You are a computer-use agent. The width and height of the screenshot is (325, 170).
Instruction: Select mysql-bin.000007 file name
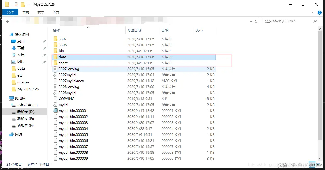73,147
